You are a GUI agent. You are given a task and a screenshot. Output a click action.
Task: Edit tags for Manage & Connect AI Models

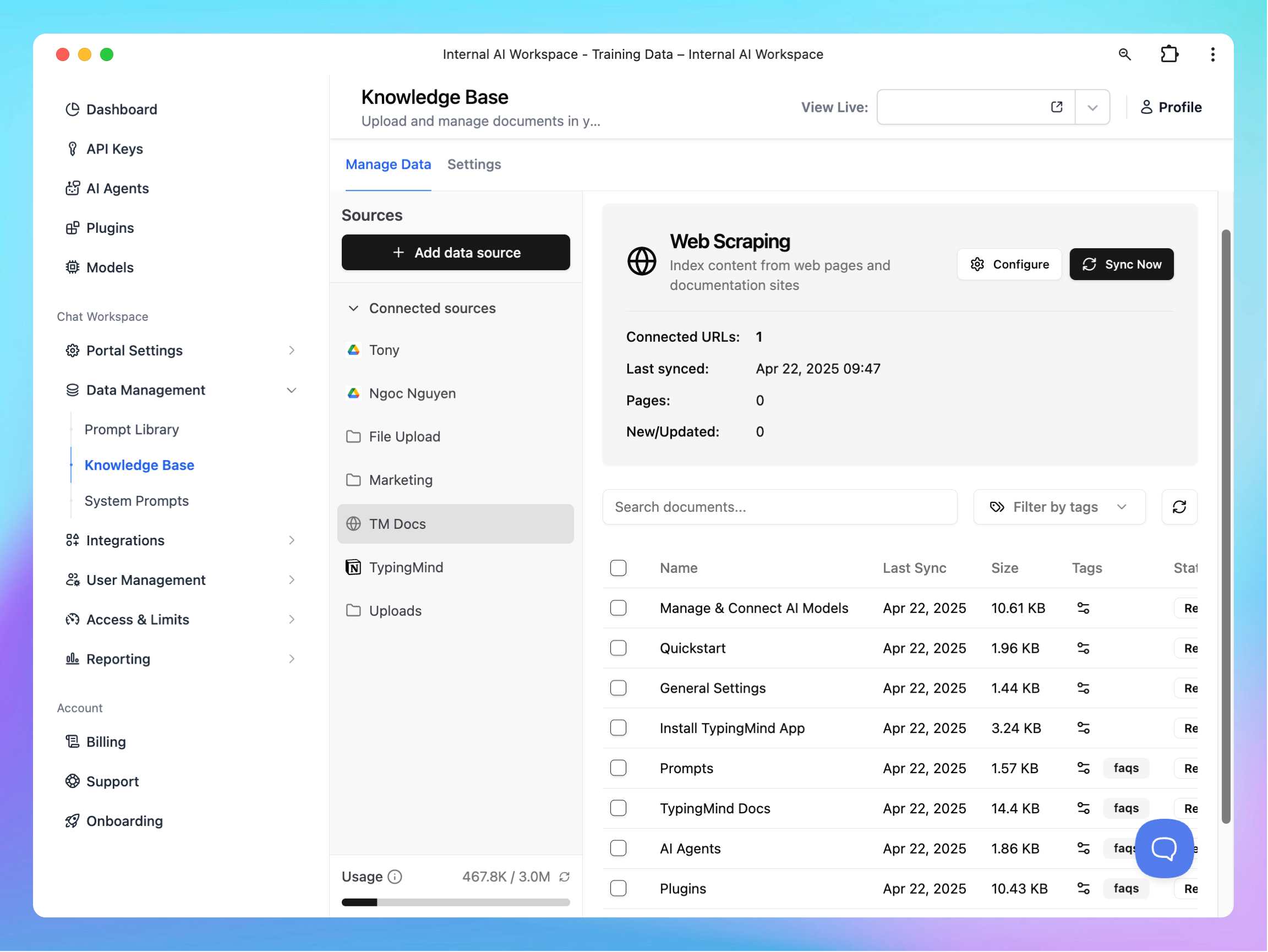pos(1083,608)
